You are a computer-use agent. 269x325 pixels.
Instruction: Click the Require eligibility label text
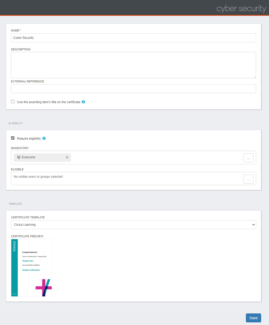coord(29,139)
